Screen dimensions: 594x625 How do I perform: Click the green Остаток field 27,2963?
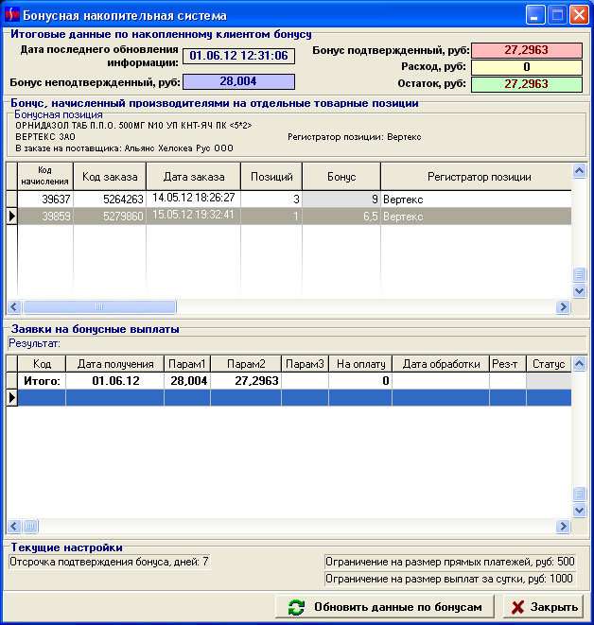point(526,84)
